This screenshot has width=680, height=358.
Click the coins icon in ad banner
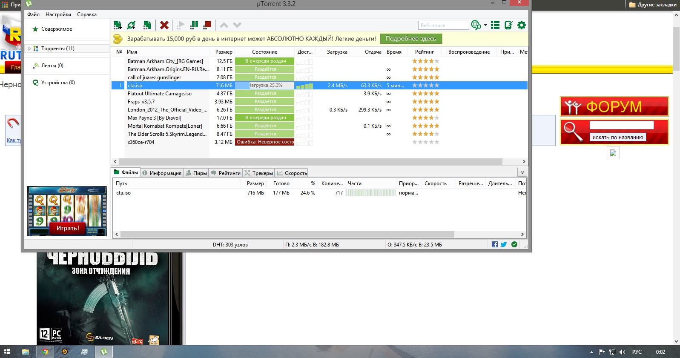[x=118, y=39]
